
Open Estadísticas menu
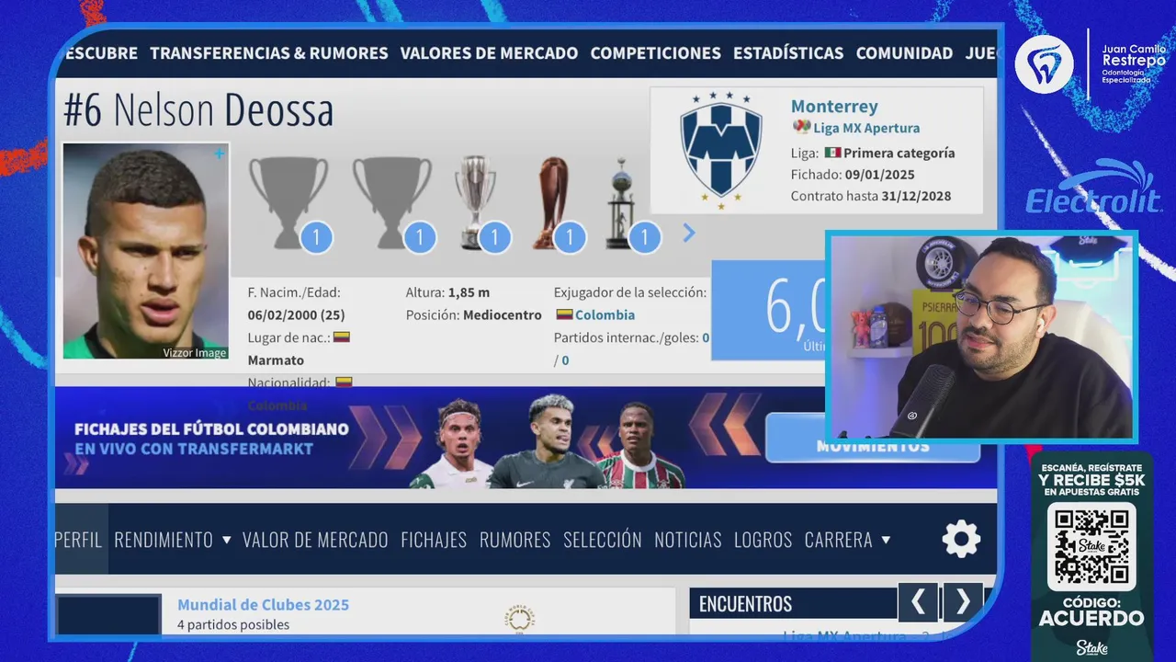coord(788,53)
